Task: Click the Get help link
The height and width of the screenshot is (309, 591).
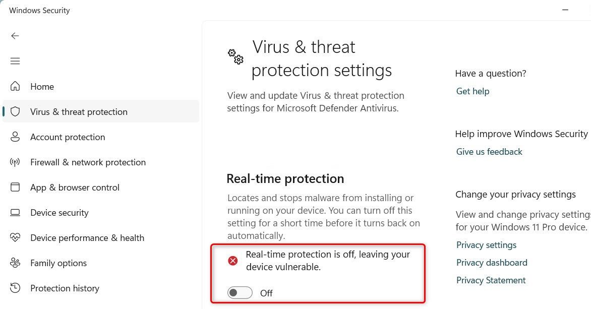Action: [x=472, y=91]
